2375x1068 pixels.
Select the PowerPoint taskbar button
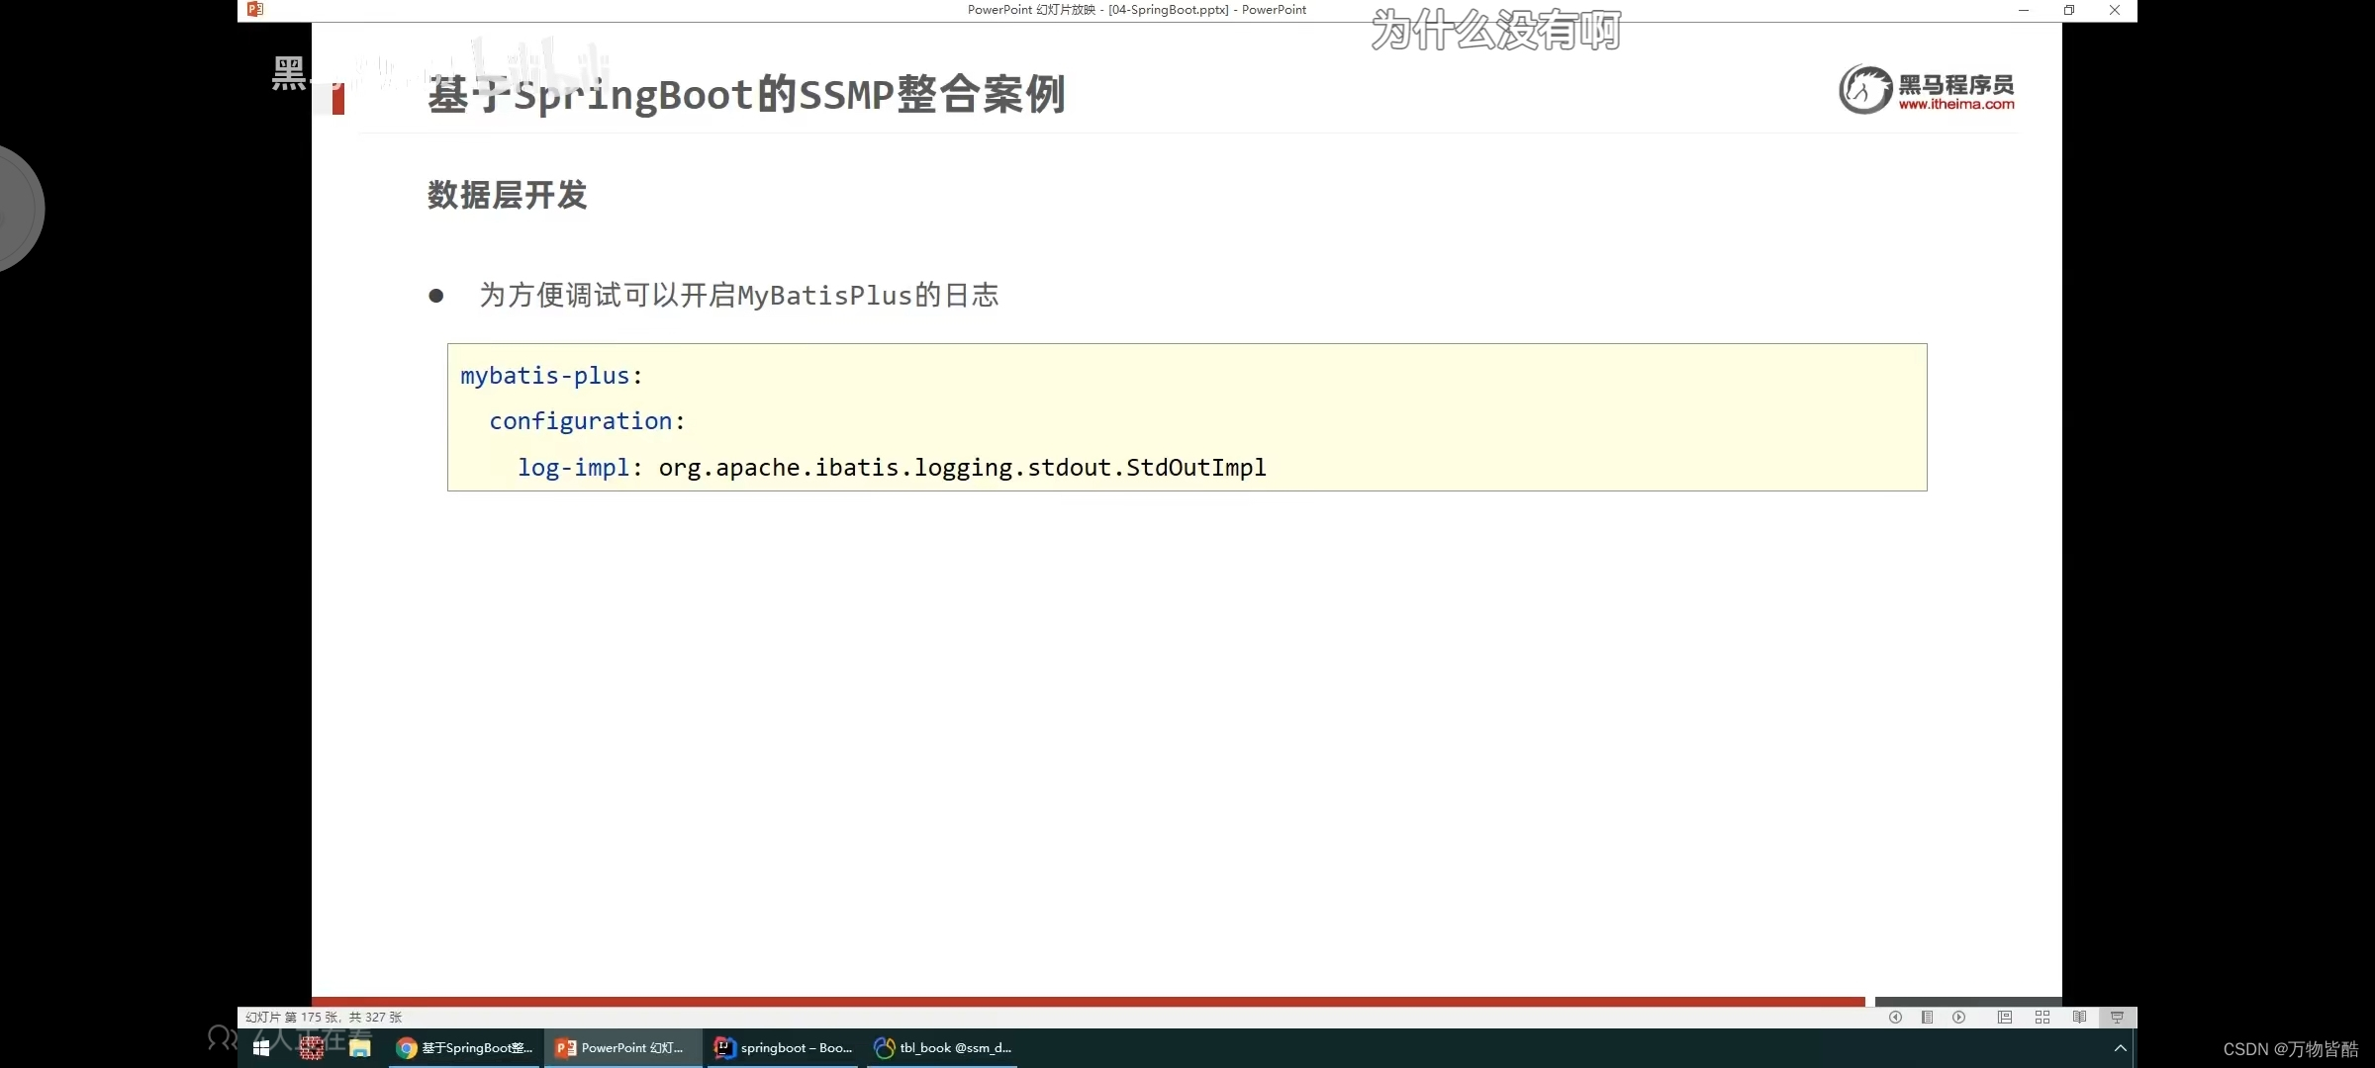(x=622, y=1048)
